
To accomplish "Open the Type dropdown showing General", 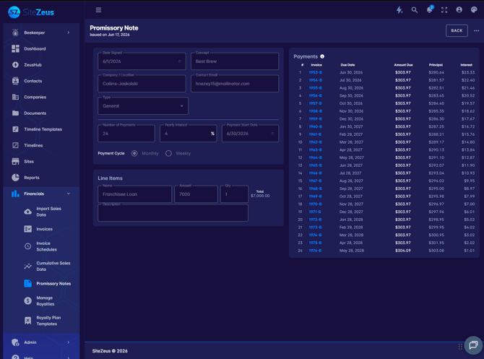I will [143, 106].
